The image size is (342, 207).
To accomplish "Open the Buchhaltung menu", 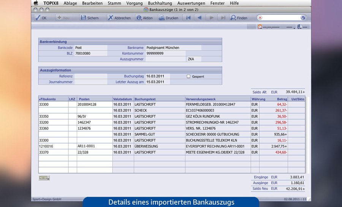I will coord(160,3).
